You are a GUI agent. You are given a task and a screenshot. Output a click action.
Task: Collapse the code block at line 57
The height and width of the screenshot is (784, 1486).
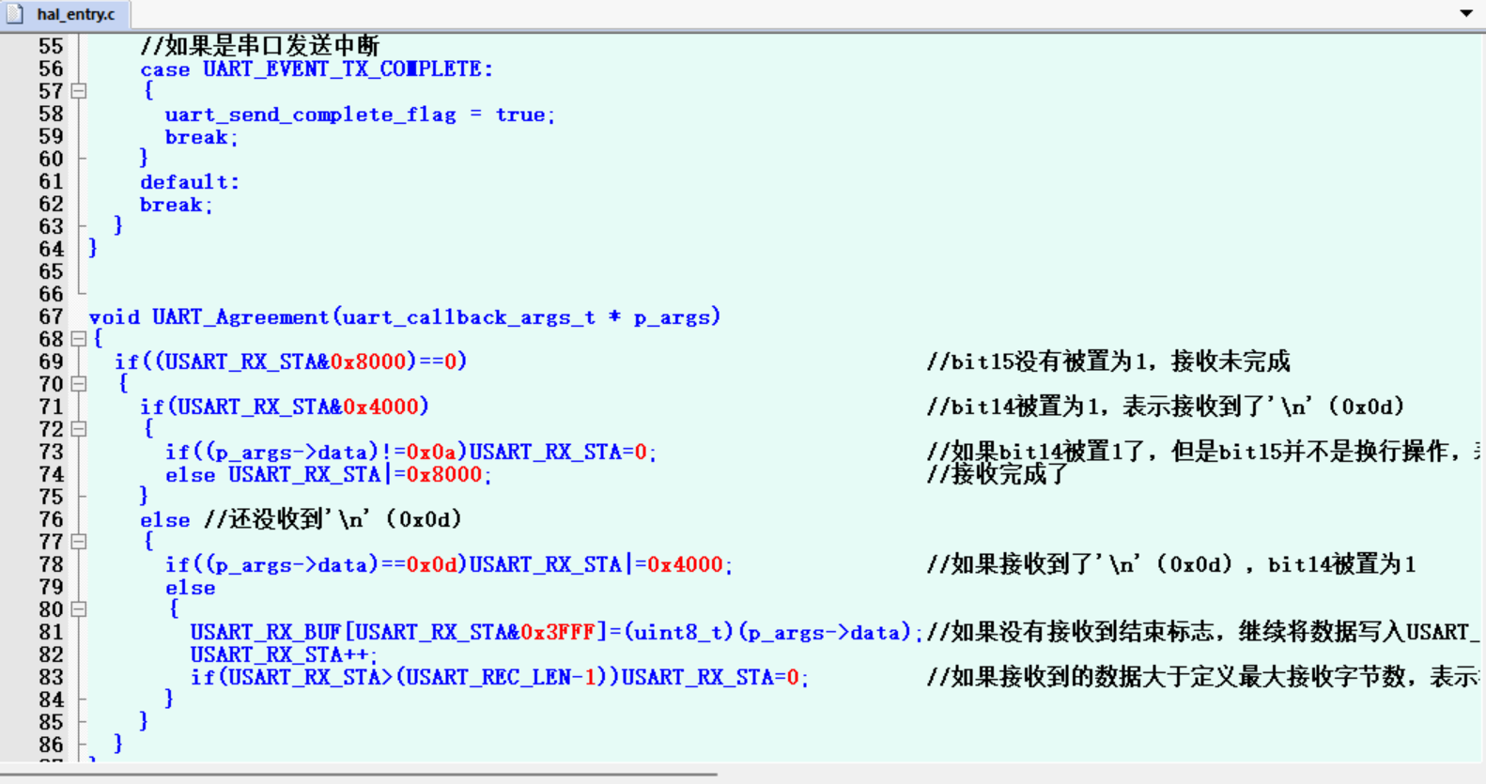[x=79, y=91]
